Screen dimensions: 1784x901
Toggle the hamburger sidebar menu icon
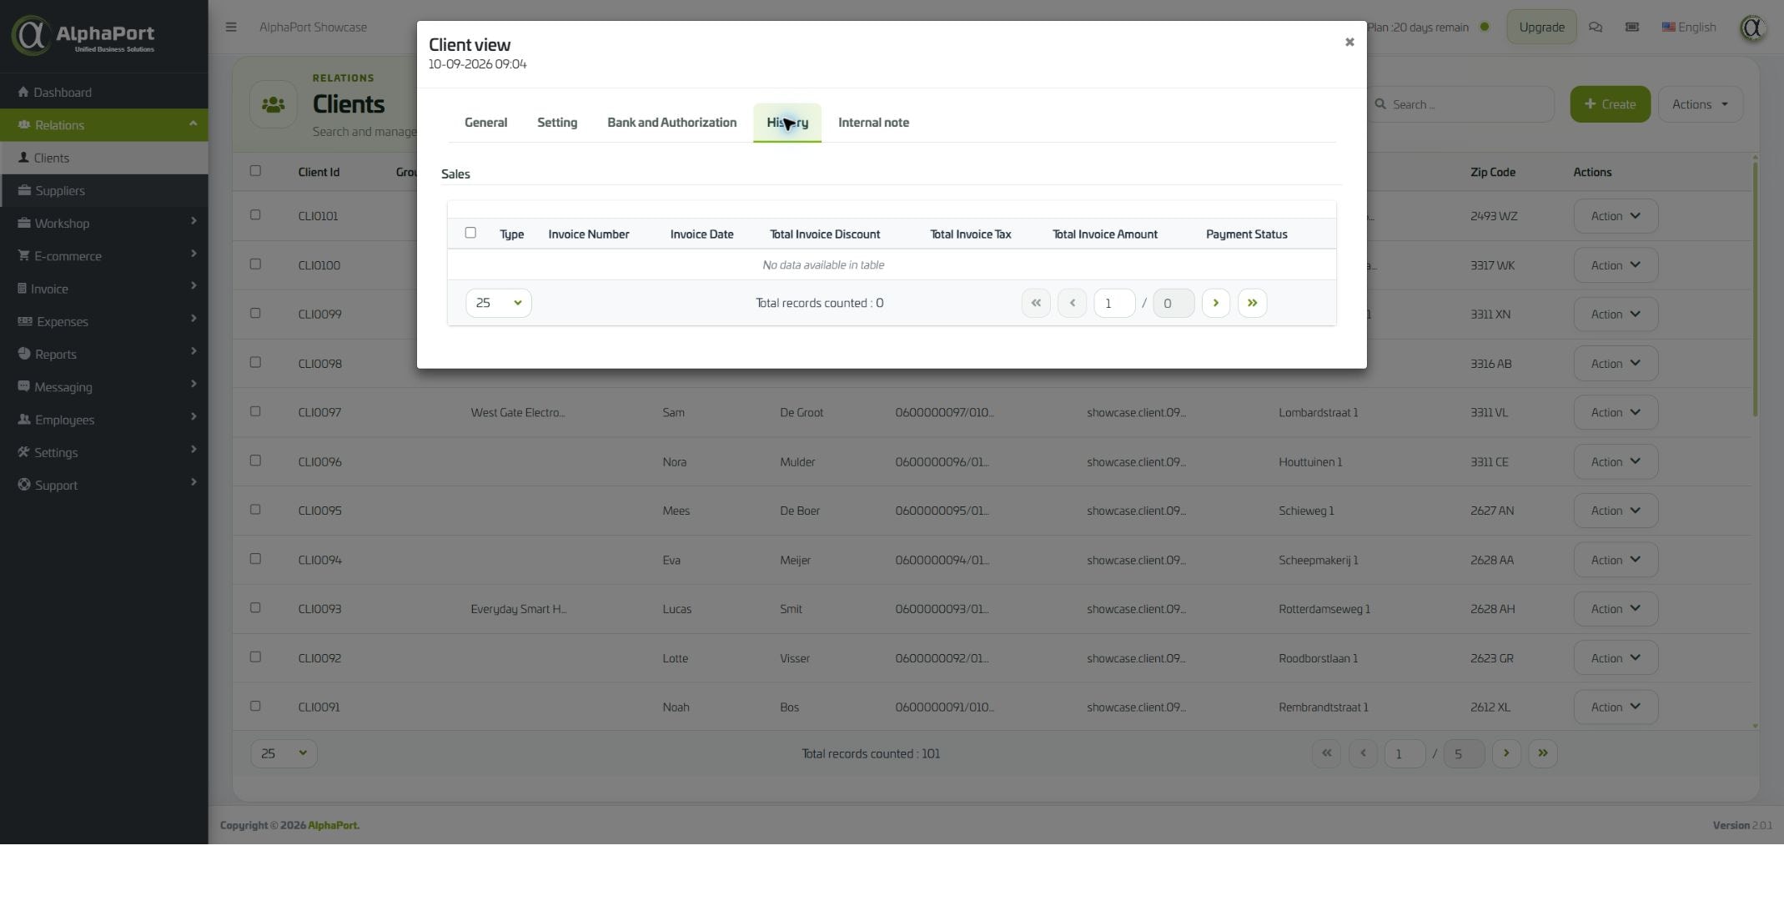(x=231, y=27)
